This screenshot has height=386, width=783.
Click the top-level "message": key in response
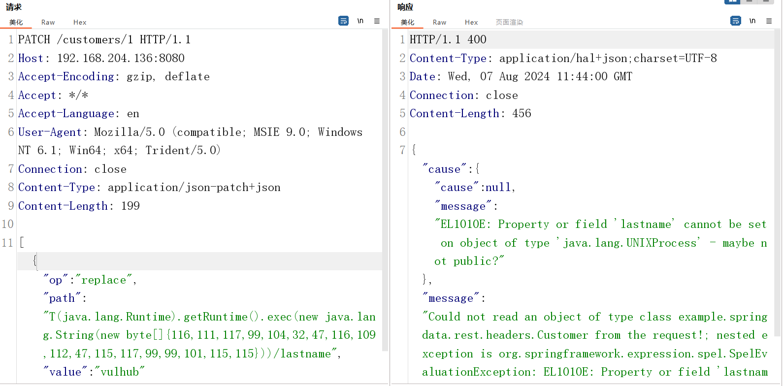(x=454, y=298)
